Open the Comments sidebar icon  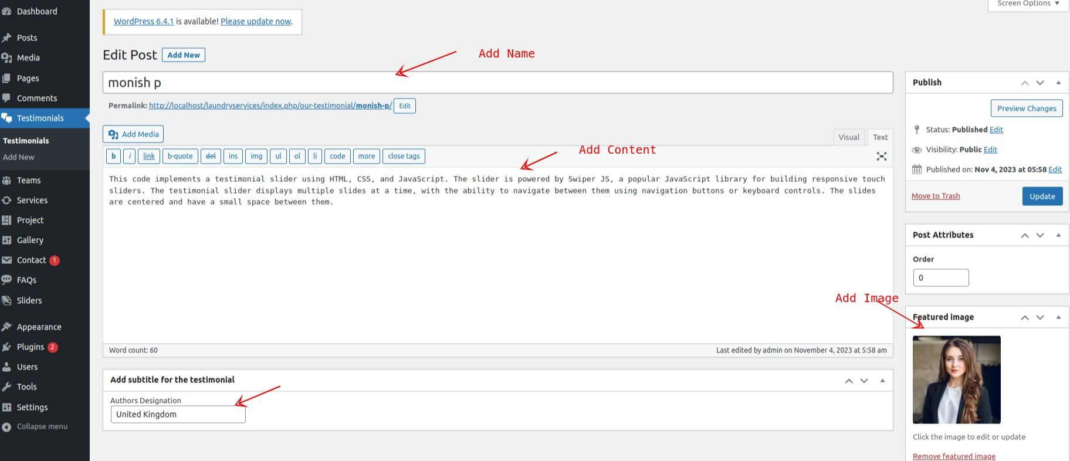click(7, 98)
